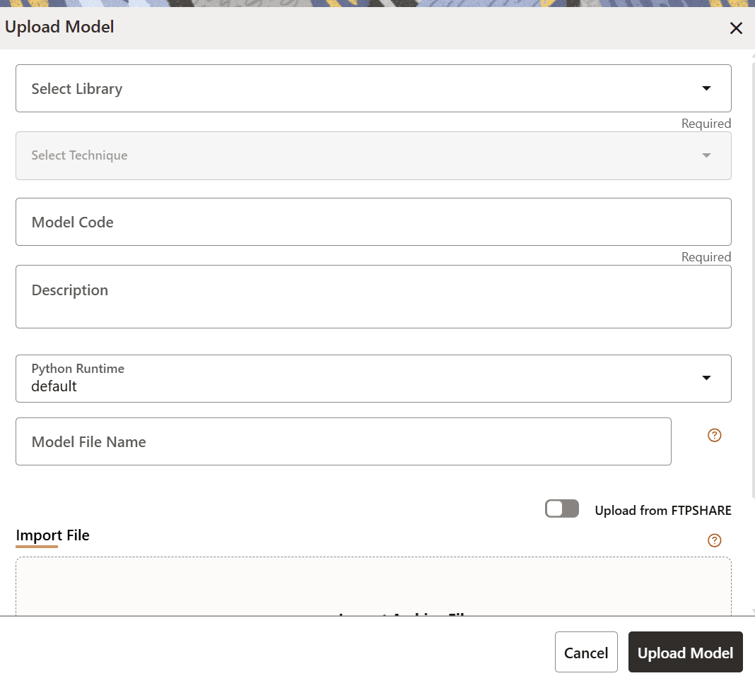Click inside the Model Code field
The width and height of the screenshot is (755, 683).
click(373, 222)
